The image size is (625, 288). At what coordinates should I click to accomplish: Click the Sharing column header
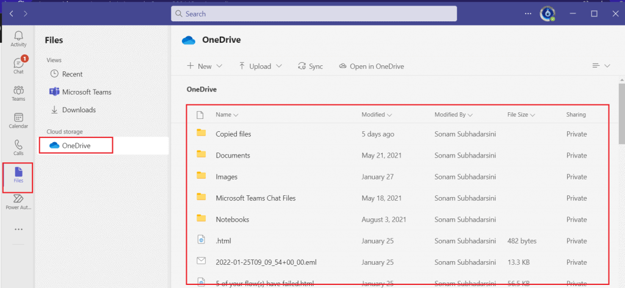tap(576, 115)
